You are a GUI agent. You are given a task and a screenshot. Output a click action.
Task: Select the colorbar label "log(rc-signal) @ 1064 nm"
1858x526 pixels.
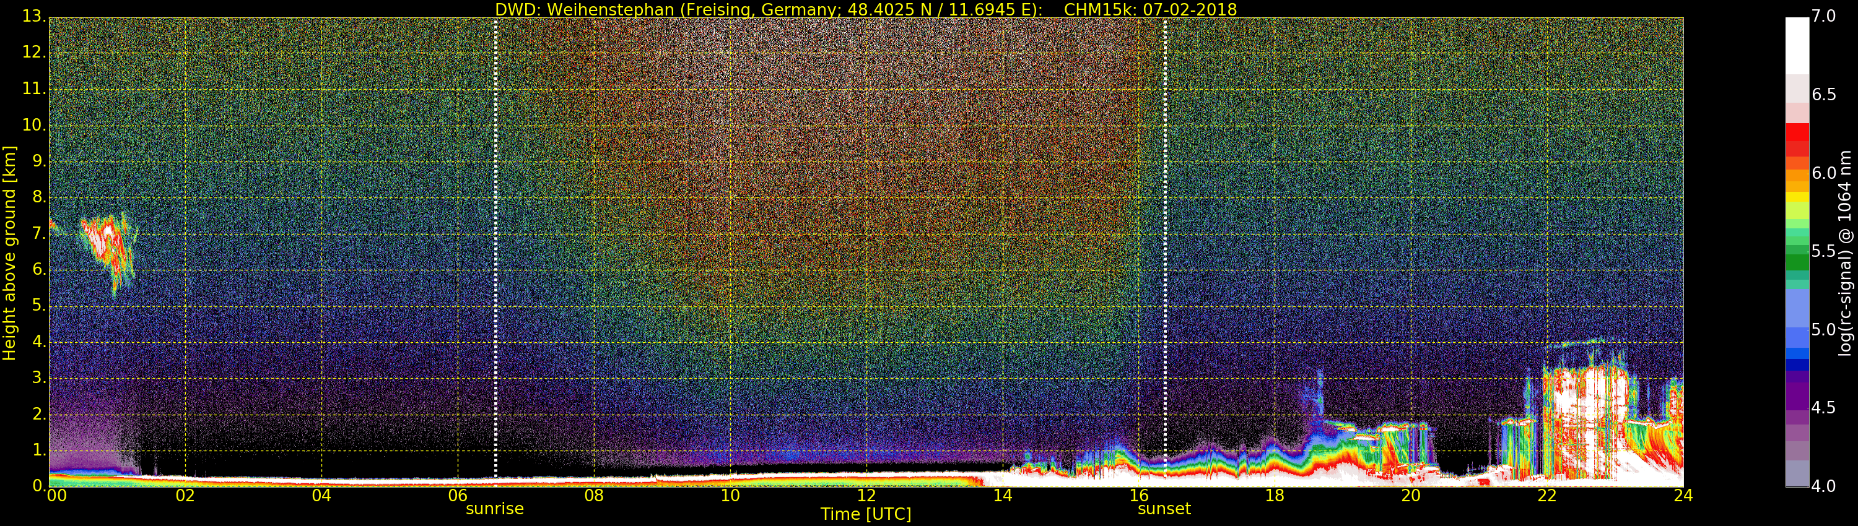[1845, 253]
